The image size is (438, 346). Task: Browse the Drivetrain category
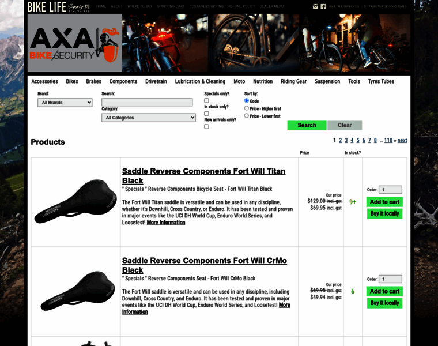coord(156,81)
